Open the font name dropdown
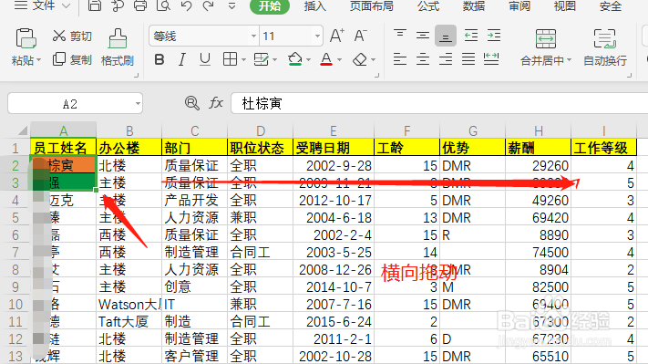 [x=253, y=36]
